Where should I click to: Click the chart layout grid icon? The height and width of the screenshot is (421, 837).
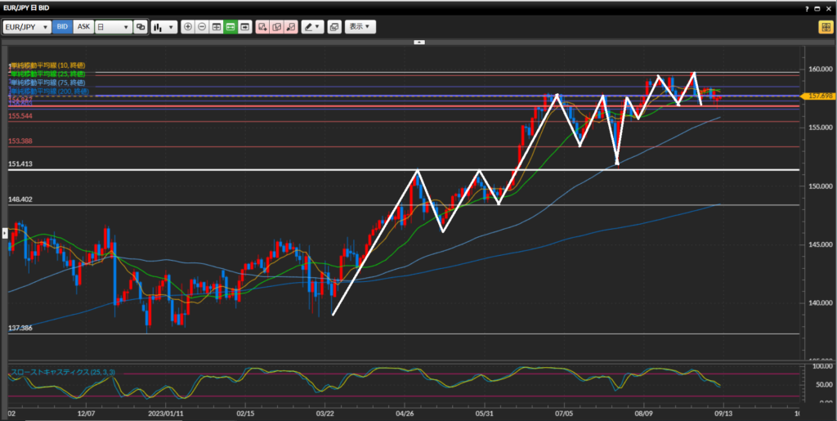(x=217, y=27)
